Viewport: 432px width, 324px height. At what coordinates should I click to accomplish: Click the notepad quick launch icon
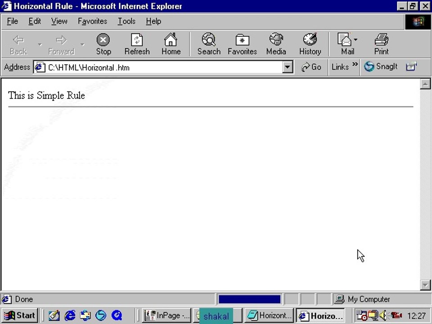tap(54, 315)
